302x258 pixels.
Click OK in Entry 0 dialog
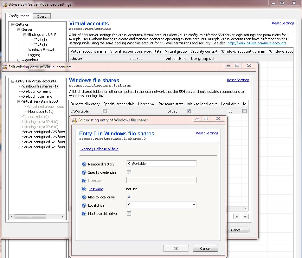point(176,248)
